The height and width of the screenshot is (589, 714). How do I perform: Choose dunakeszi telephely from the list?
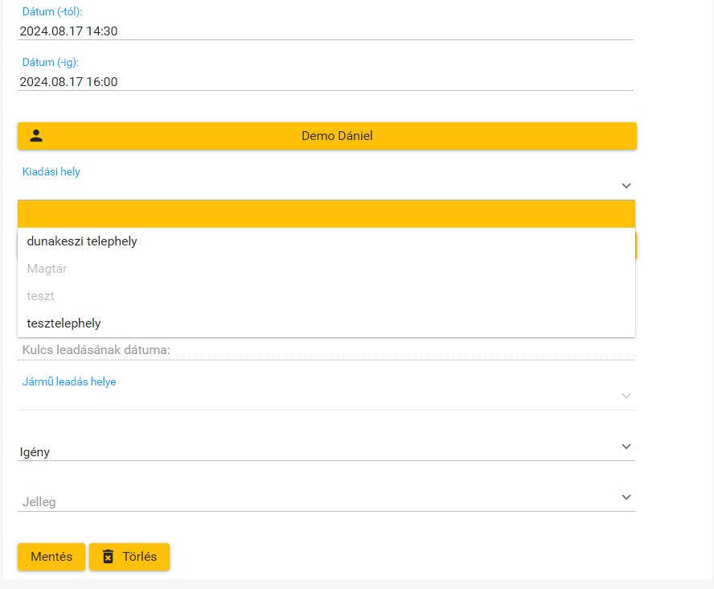(x=82, y=241)
